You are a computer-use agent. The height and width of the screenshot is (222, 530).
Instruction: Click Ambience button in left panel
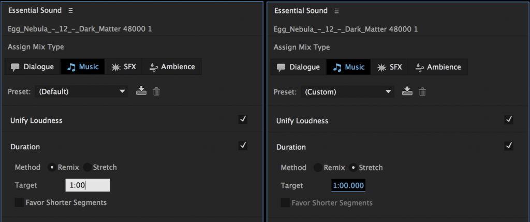click(x=172, y=67)
